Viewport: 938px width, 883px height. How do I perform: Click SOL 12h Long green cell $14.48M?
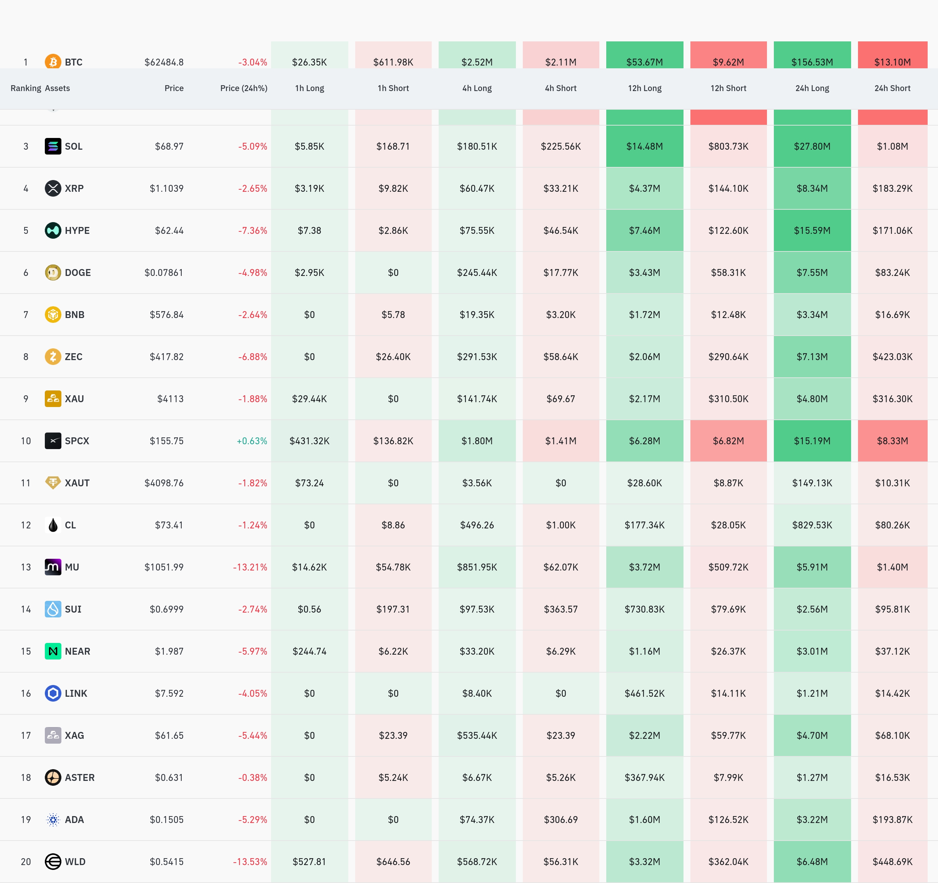coord(645,146)
